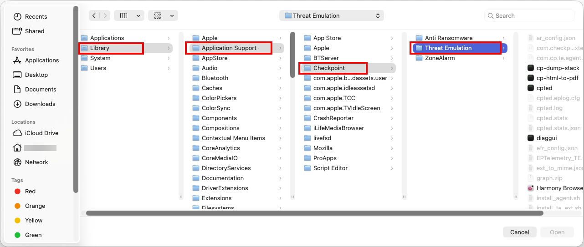Open the Threat Emulation path popup
Screen dimensions: 584x247
tap(332, 15)
